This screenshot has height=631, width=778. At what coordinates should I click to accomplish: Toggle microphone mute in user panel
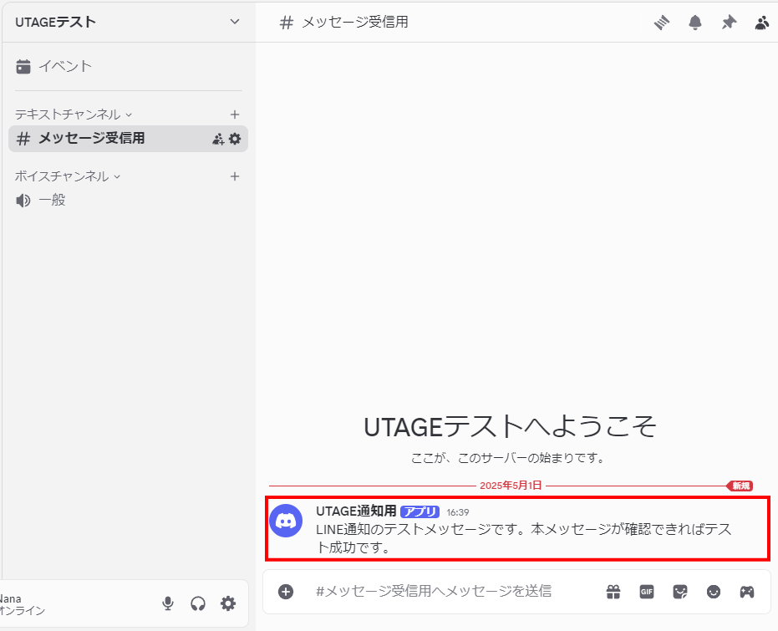168,603
